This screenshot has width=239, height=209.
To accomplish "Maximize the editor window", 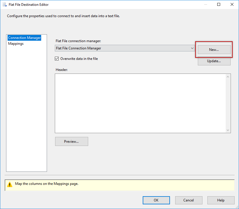I will pyautogui.click(x=218, y=4).
